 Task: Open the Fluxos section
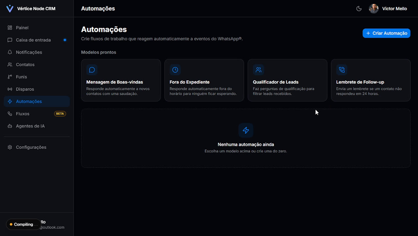[x=37, y=114]
